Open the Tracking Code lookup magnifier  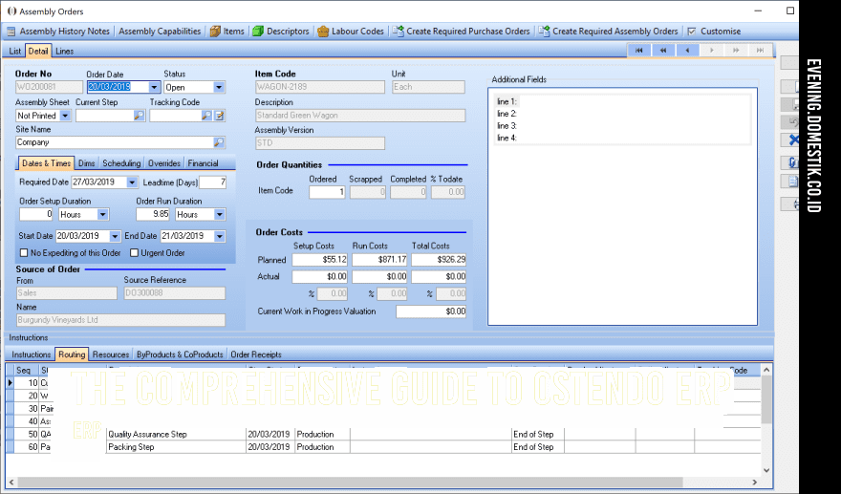pos(206,116)
